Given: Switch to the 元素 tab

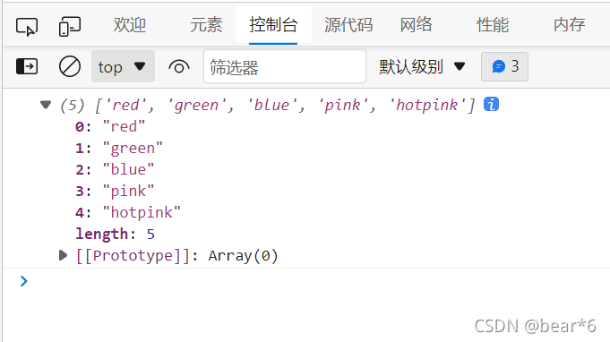Looking at the screenshot, I should (206, 25).
